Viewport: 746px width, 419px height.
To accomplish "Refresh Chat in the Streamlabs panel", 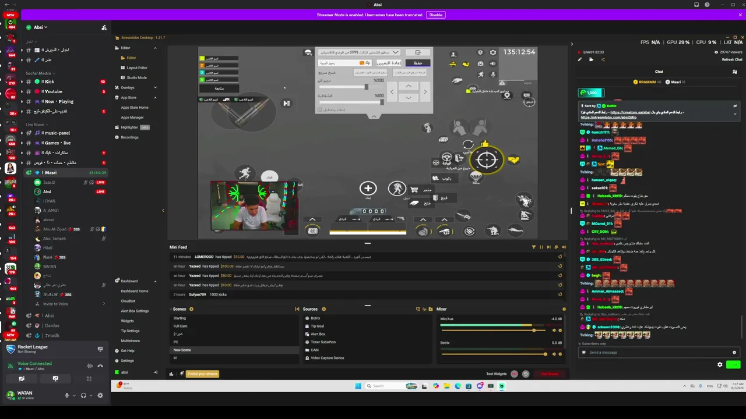I will 732,59.
